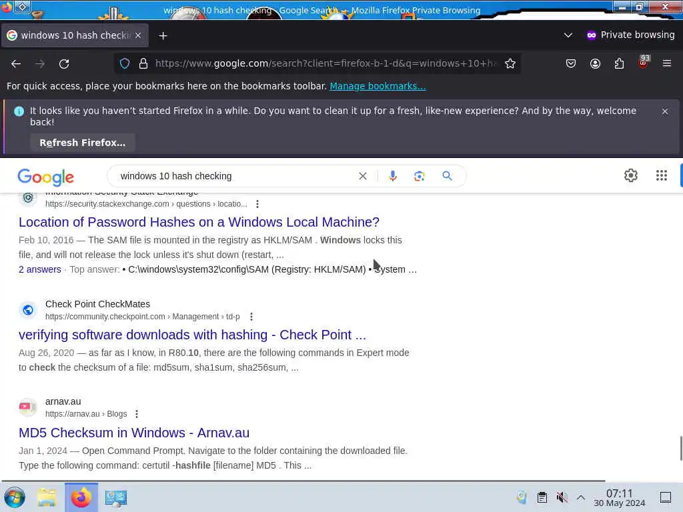Open more options for the community.checkpoint.com result
This screenshot has width=683, height=512.
click(x=251, y=317)
